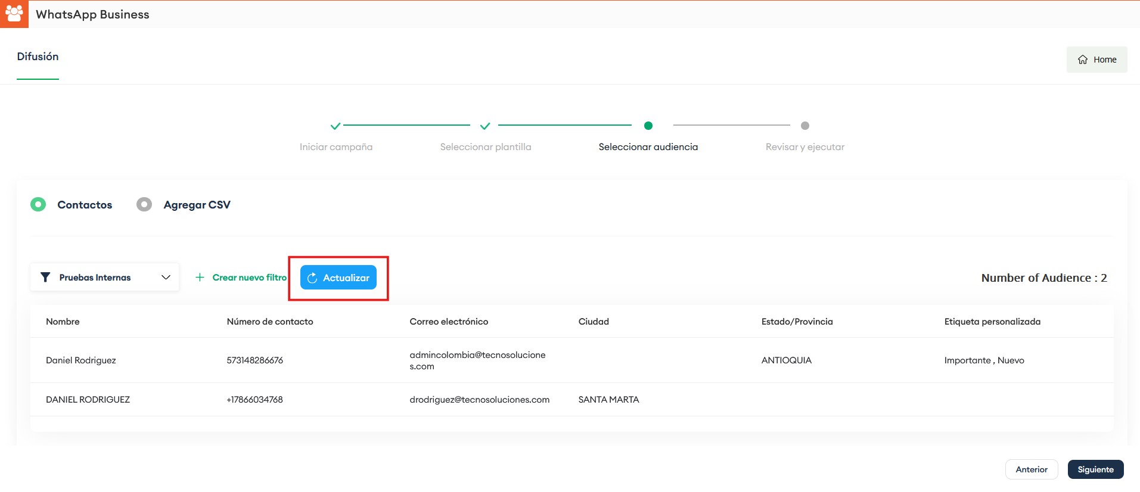Select the Contactos radio button
The height and width of the screenshot is (492, 1140).
click(38, 204)
